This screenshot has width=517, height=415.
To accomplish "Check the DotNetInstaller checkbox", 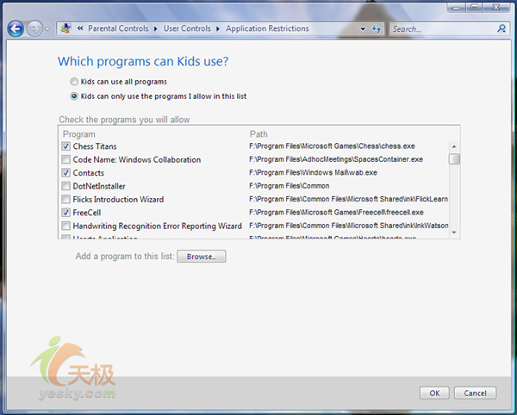I will 66,186.
